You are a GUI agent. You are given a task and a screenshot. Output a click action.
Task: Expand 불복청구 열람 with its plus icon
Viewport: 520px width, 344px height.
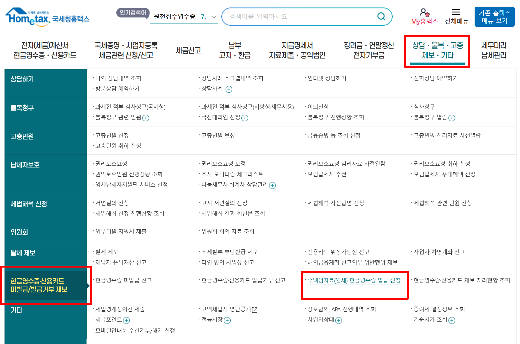(x=452, y=118)
